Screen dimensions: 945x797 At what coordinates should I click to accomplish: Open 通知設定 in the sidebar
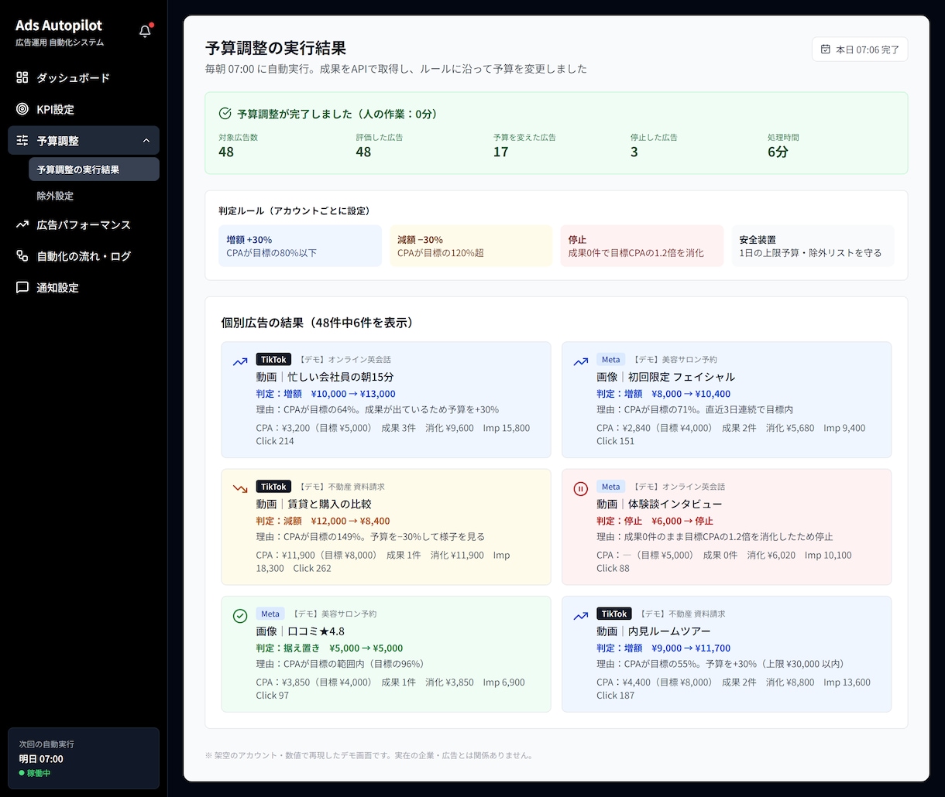click(x=84, y=287)
